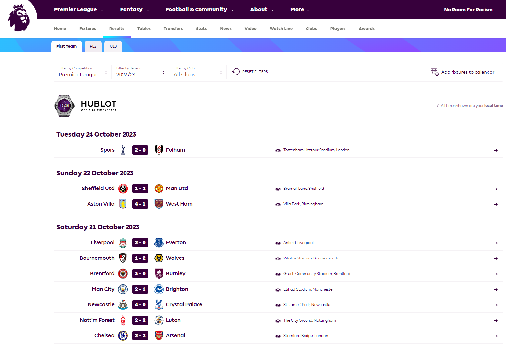Expand the Fantasy top menu
This screenshot has width=506, height=344.
(134, 10)
